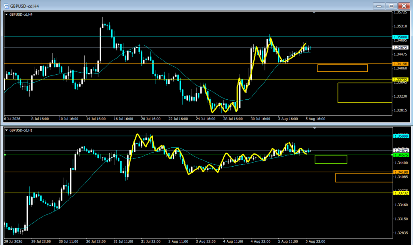Click the 30 Jul 23:00 time axis label
The image size is (413, 245).
click(96, 242)
